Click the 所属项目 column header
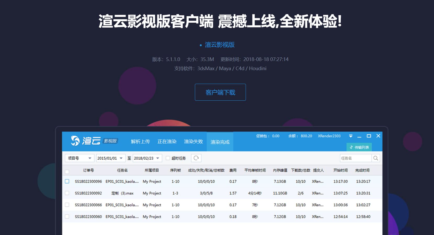This screenshot has height=235, width=434. pyautogui.click(x=152, y=170)
